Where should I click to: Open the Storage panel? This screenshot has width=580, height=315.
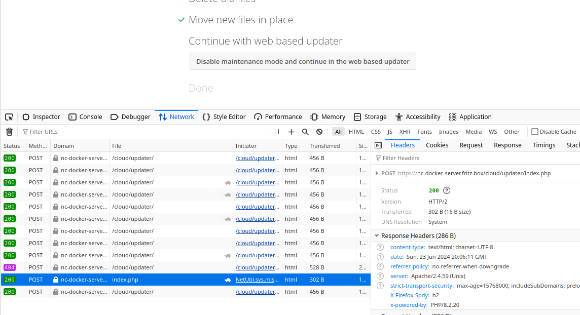click(370, 117)
